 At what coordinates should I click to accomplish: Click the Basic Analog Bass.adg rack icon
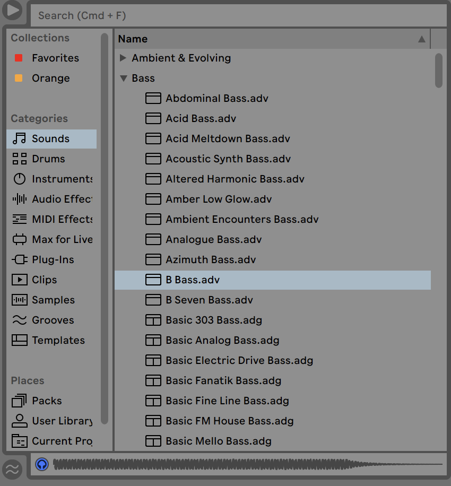pyautogui.click(x=153, y=340)
